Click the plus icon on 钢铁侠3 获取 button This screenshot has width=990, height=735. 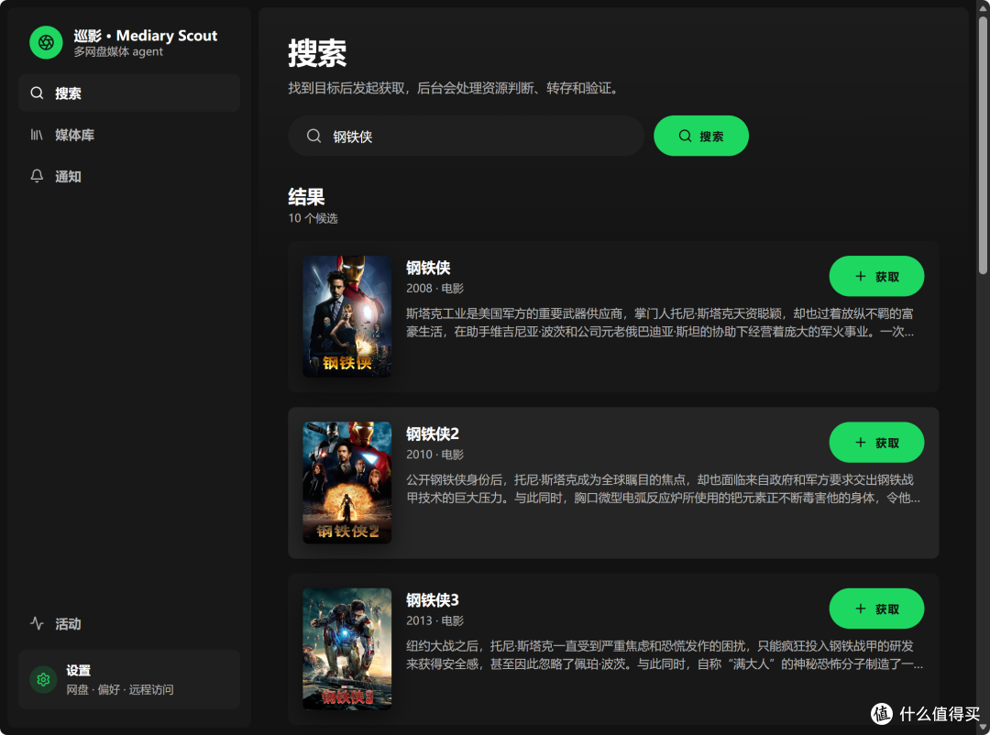861,609
